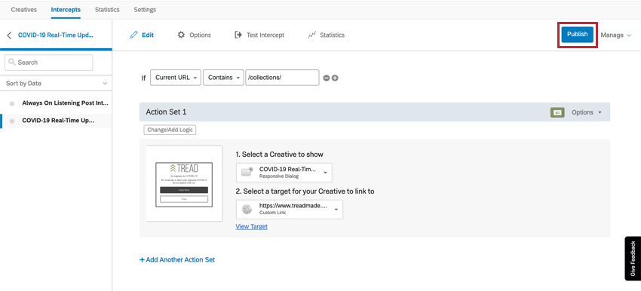
Task: Open the Contains operator dropdown
Action: [x=223, y=78]
